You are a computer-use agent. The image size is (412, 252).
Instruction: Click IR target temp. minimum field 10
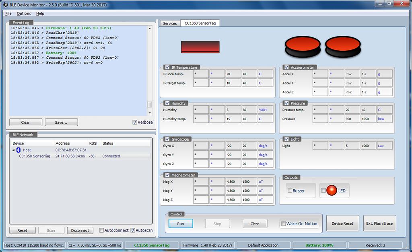(x=233, y=83)
